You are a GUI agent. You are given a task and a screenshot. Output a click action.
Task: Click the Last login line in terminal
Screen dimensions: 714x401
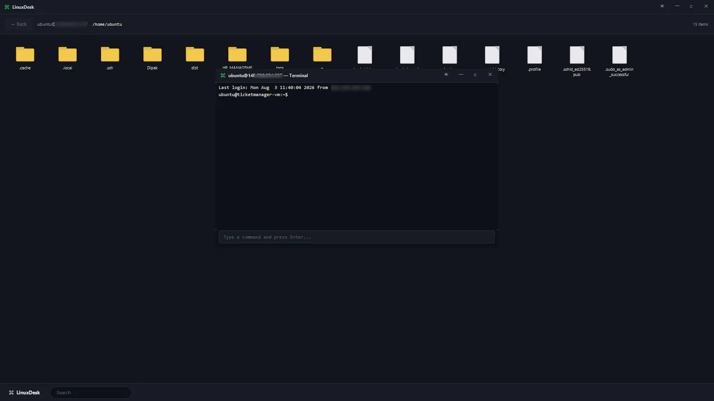(x=295, y=88)
